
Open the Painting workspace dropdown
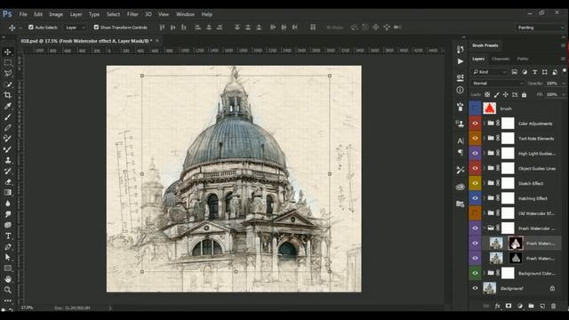[540, 28]
